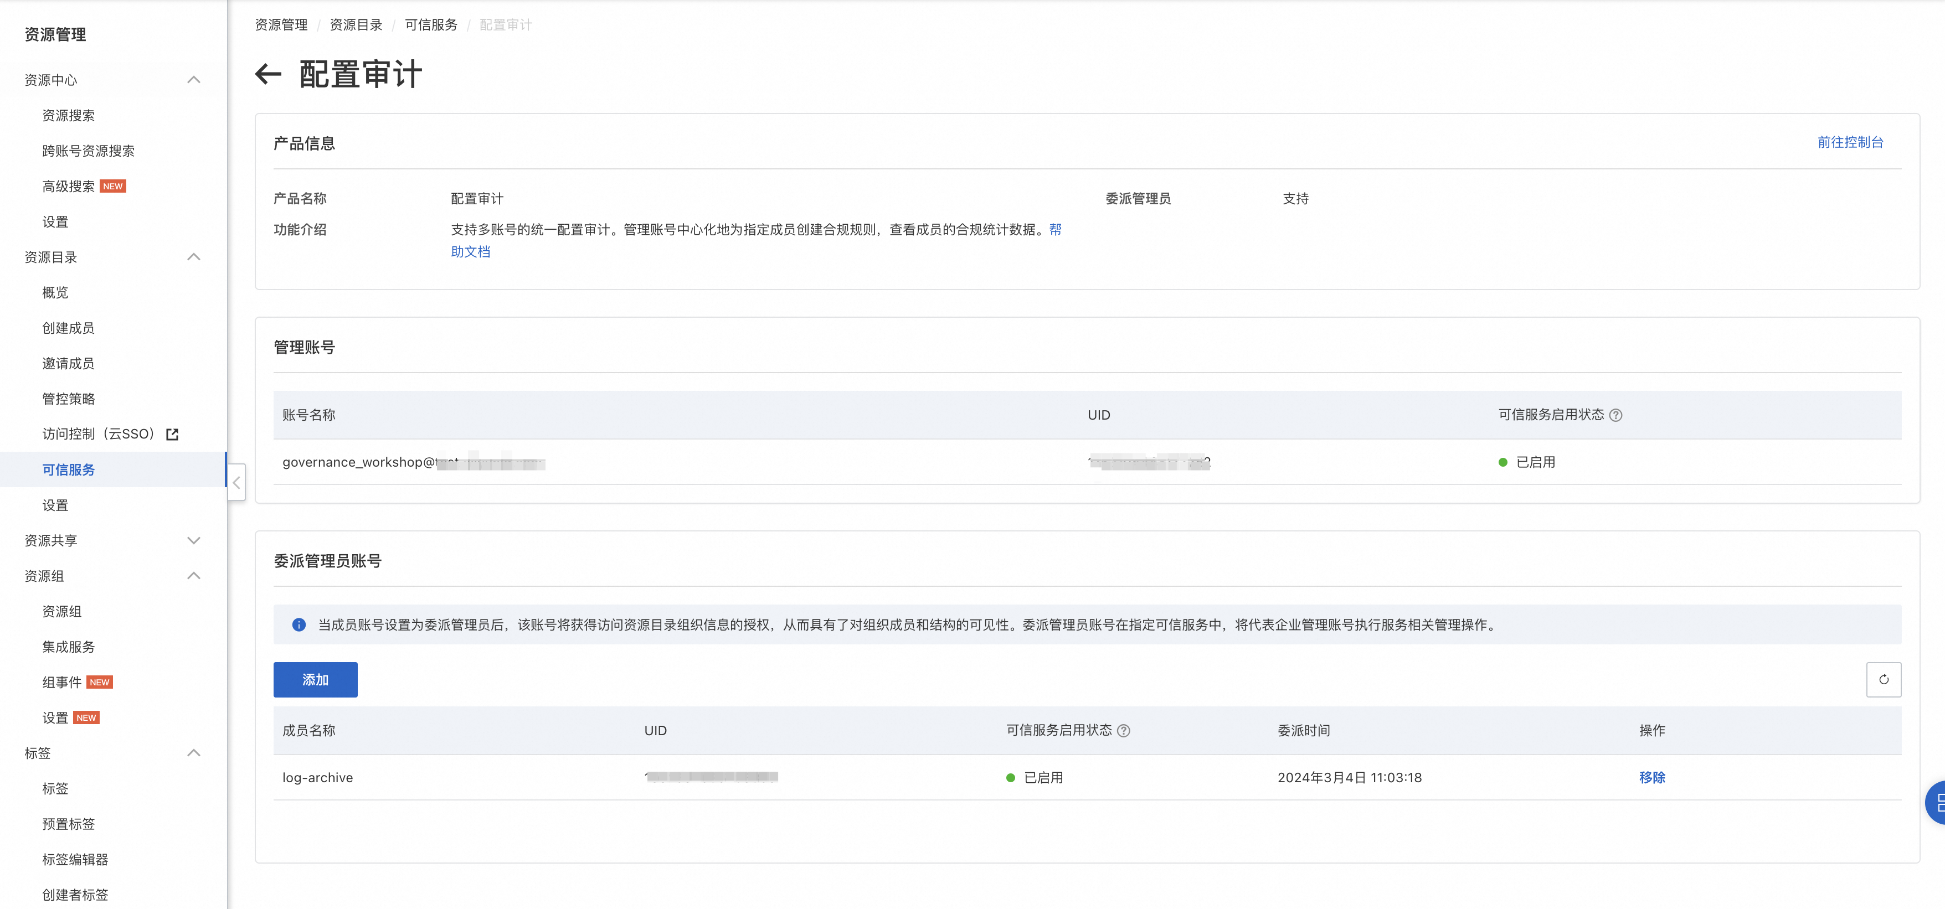Screen dimensions: 1945x909
Task: Click the blue 添加 button
Action: [x=315, y=679]
